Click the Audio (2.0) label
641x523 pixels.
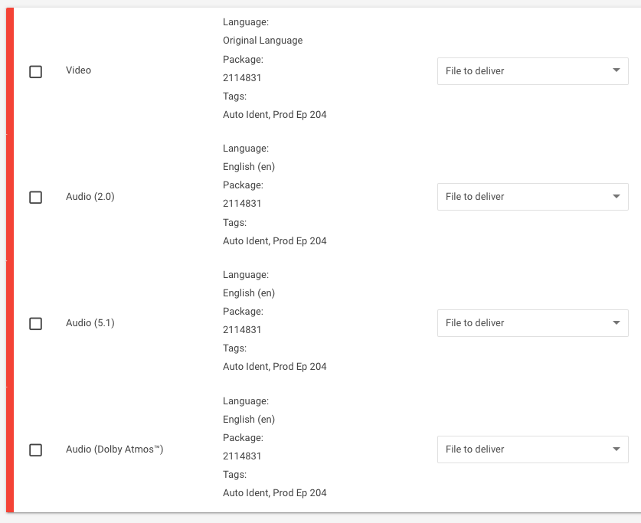tap(90, 197)
